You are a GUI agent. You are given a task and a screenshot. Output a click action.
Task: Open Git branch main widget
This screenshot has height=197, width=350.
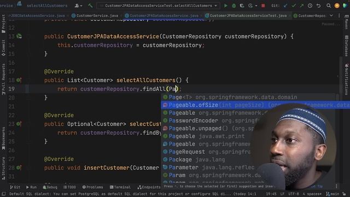click(332, 194)
